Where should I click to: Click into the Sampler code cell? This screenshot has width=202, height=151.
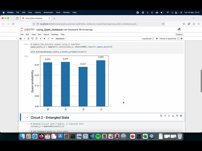[106, 48]
